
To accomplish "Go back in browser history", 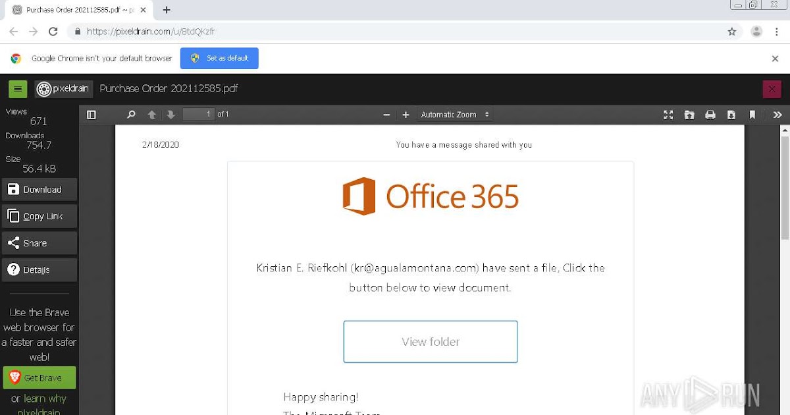I will [13, 32].
